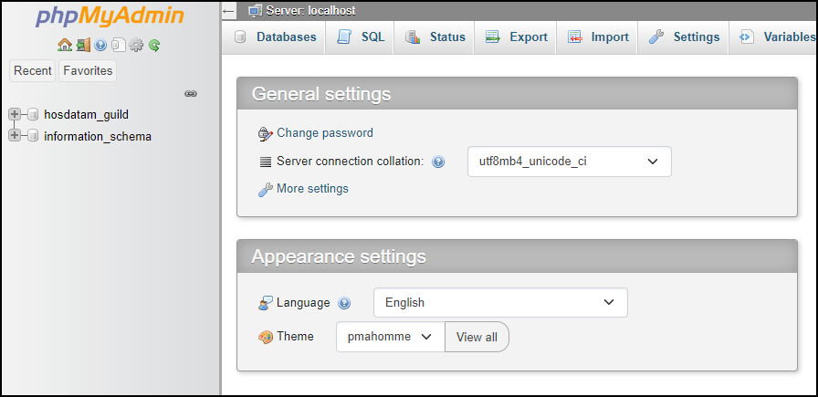Switch to the SQL tab
The height and width of the screenshot is (397, 818).
click(x=361, y=37)
